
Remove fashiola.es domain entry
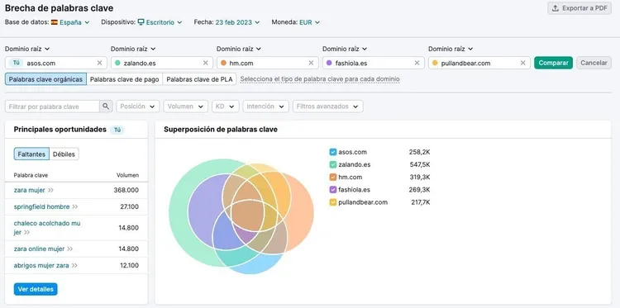click(417, 63)
